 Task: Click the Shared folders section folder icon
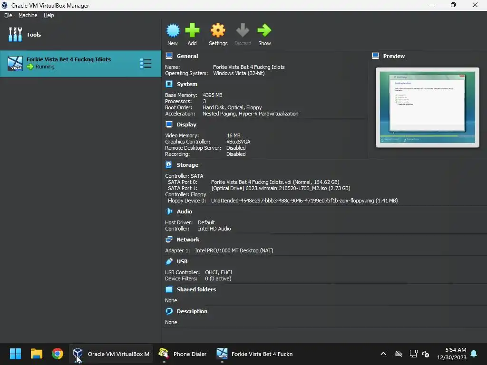coord(169,289)
